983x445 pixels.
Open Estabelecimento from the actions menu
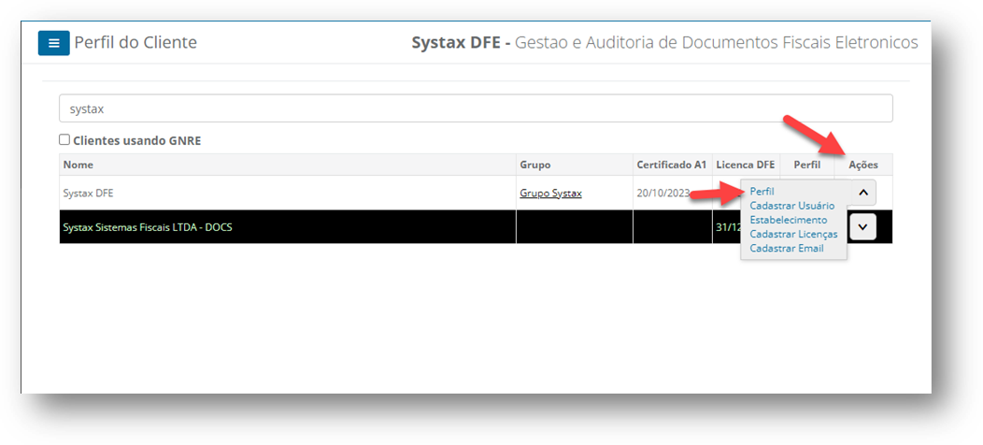pyautogui.click(x=789, y=220)
